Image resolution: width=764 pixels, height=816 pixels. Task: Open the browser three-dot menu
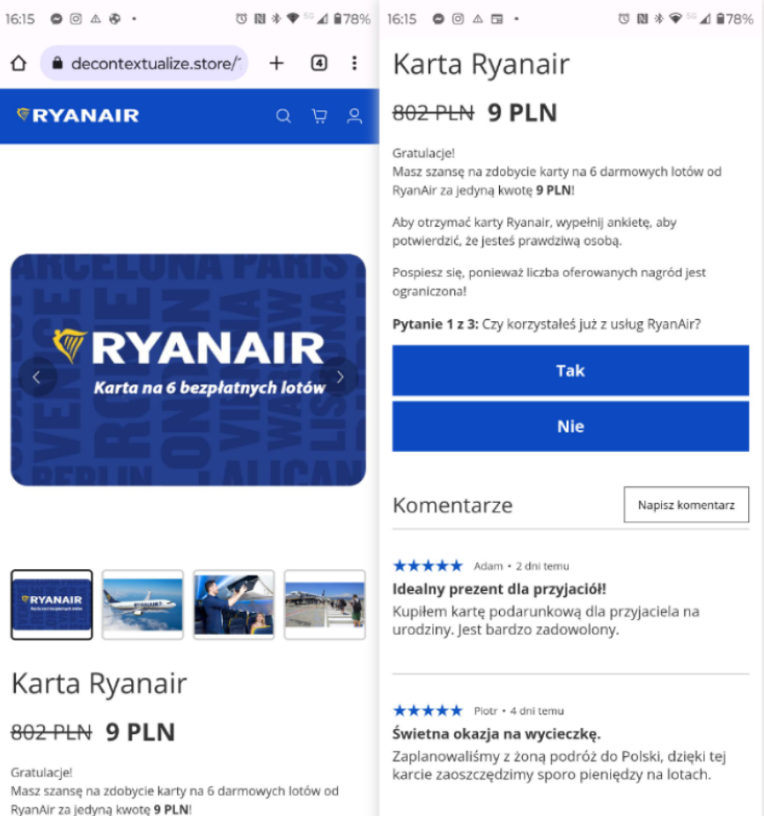354,63
